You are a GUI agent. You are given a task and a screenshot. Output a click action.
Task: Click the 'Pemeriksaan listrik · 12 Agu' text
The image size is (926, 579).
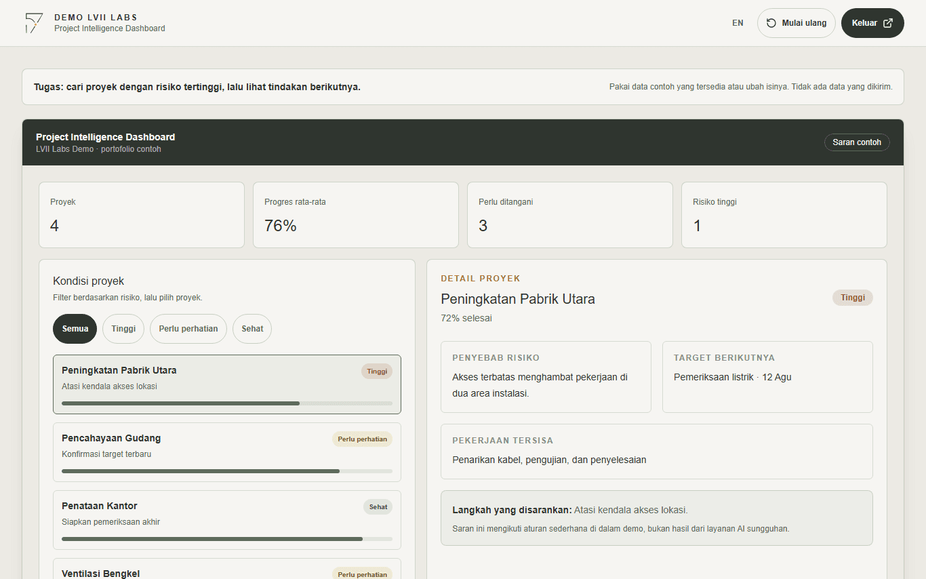tap(732, 377)
